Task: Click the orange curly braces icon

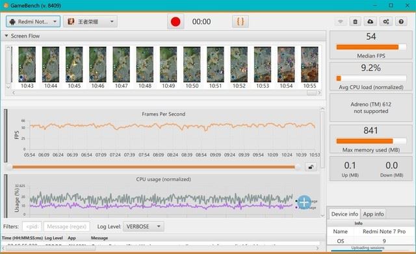Action: [x=240, y=21]
